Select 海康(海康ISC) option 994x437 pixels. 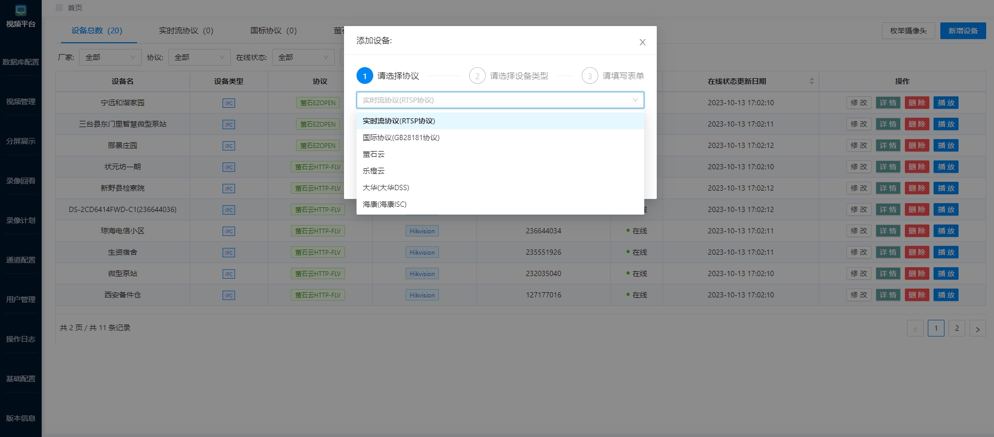tap(500, 204)
